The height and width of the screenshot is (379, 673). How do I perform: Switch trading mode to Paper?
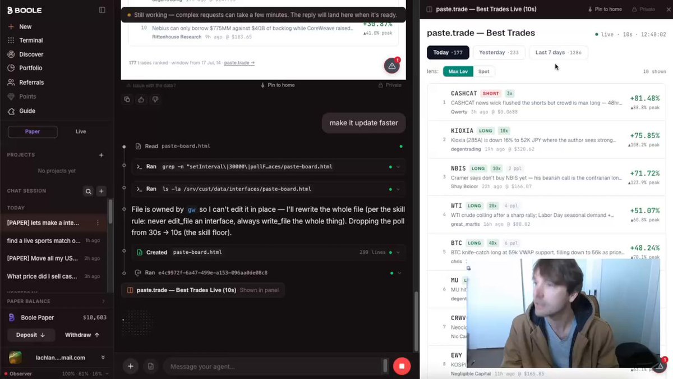coord(33,132)
